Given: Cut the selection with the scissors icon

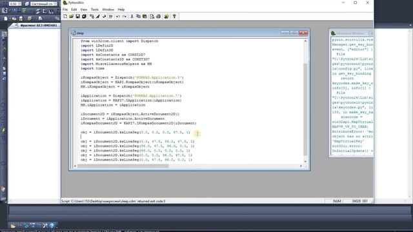Looking at the screenshot, I should tap(132, 16).
